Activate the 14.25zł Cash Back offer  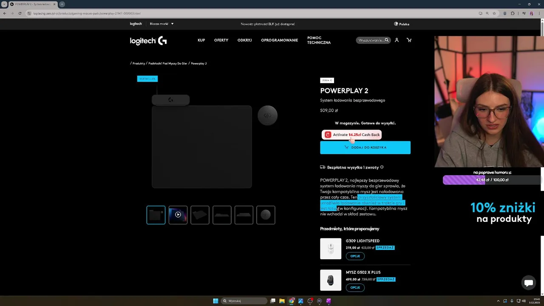pyautogui.click(x=351, y=135)
